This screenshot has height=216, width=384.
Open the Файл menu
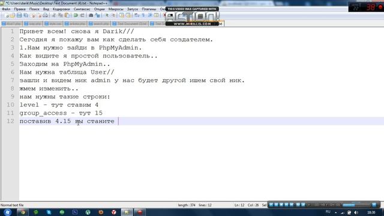tap(6, 9)
